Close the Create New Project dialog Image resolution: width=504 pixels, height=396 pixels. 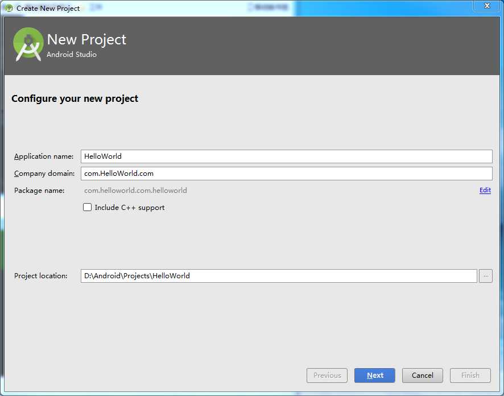(488, 6)
